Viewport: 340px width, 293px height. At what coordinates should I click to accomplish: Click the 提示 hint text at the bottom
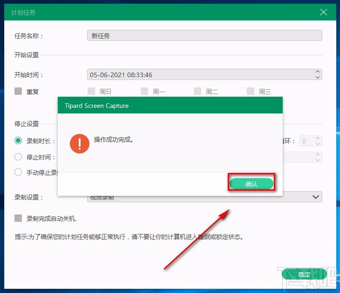[x=129, y=237]
